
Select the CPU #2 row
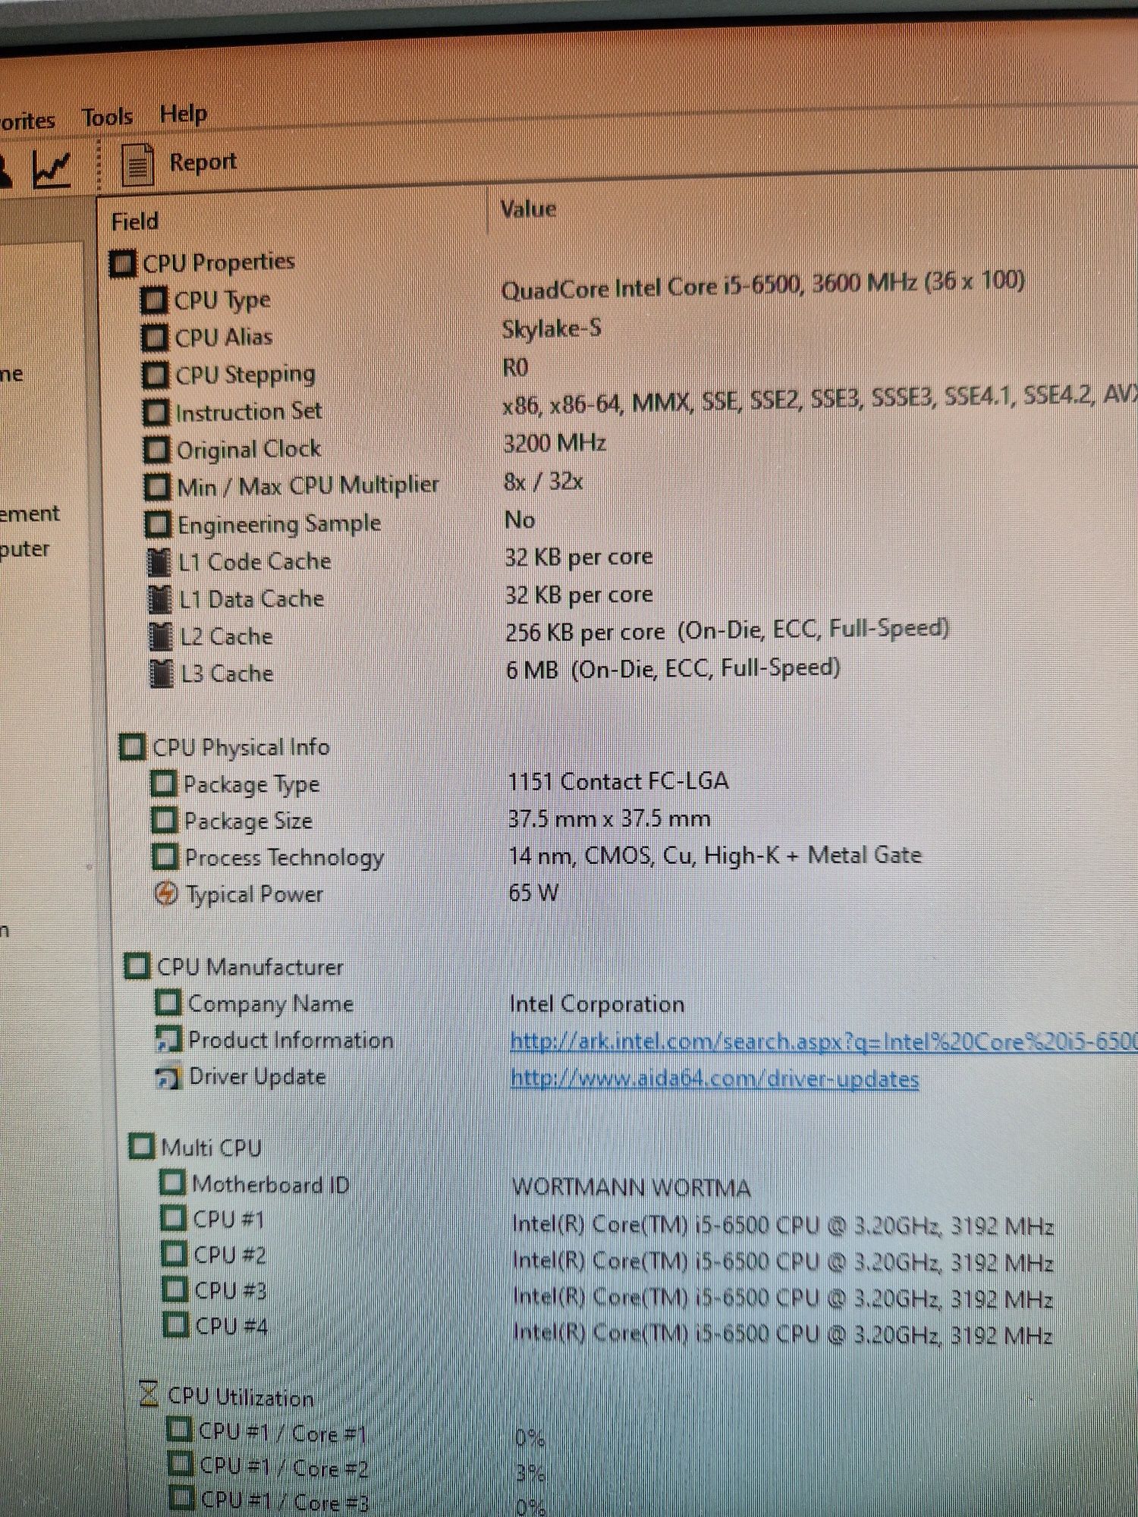pyautogui.click(x=607, y=1258)
